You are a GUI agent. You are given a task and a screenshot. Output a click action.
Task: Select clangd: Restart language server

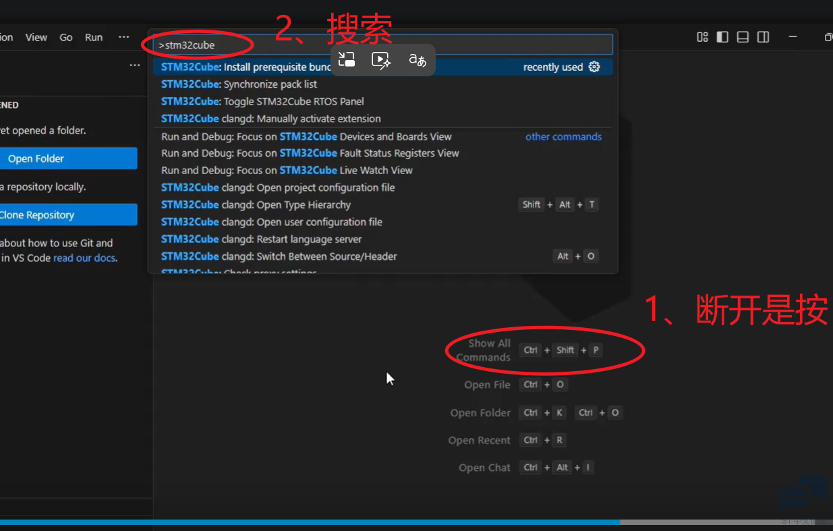point(382,239)
